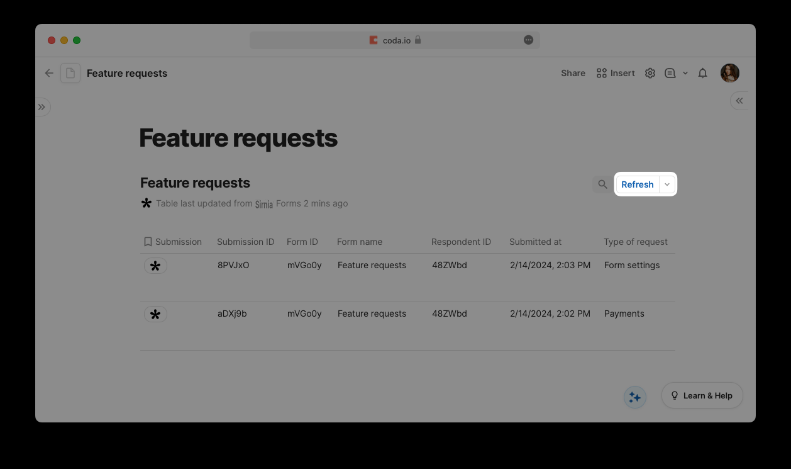This screenshot has width=791, height=469.
Task: Select the cell aDXj9b
Action: click(232, 314)
